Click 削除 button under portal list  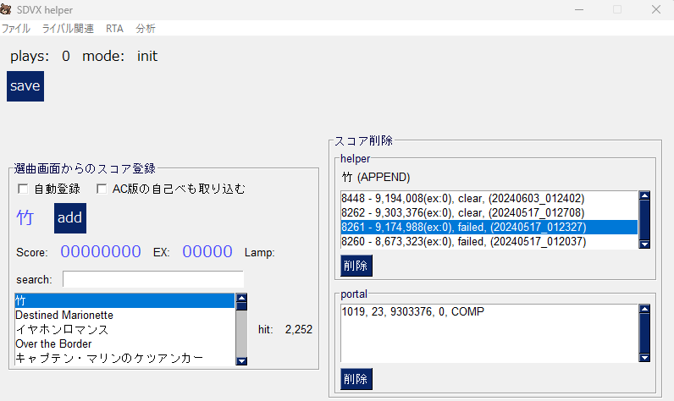pos(356,379)
